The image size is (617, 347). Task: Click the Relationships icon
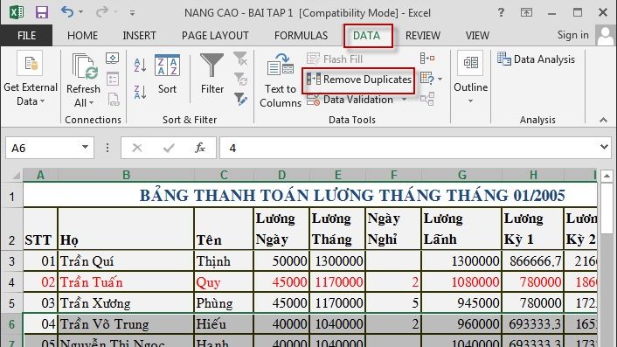427,99
